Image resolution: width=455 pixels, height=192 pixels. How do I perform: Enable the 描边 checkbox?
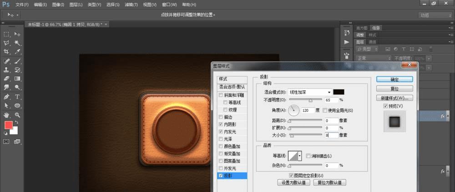tap(221, 117)
